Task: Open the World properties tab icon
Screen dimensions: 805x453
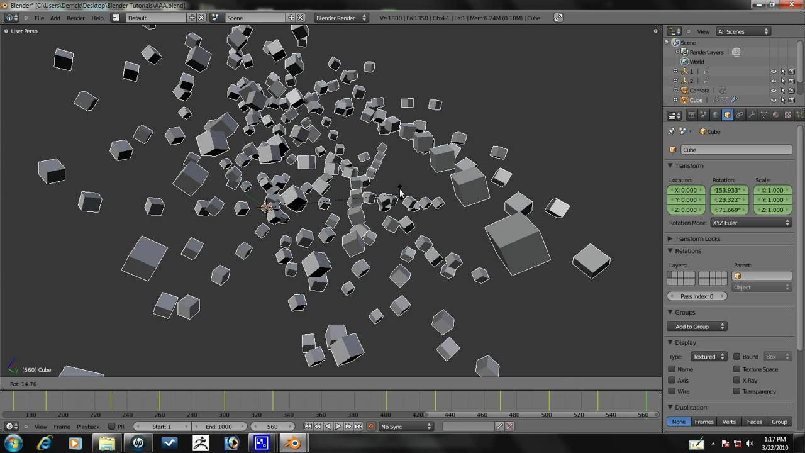Action: [715, 115]
